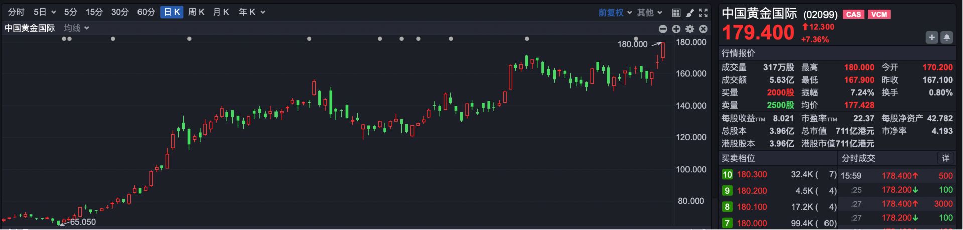Switch to 60分 chart interval

pos(146,12)
